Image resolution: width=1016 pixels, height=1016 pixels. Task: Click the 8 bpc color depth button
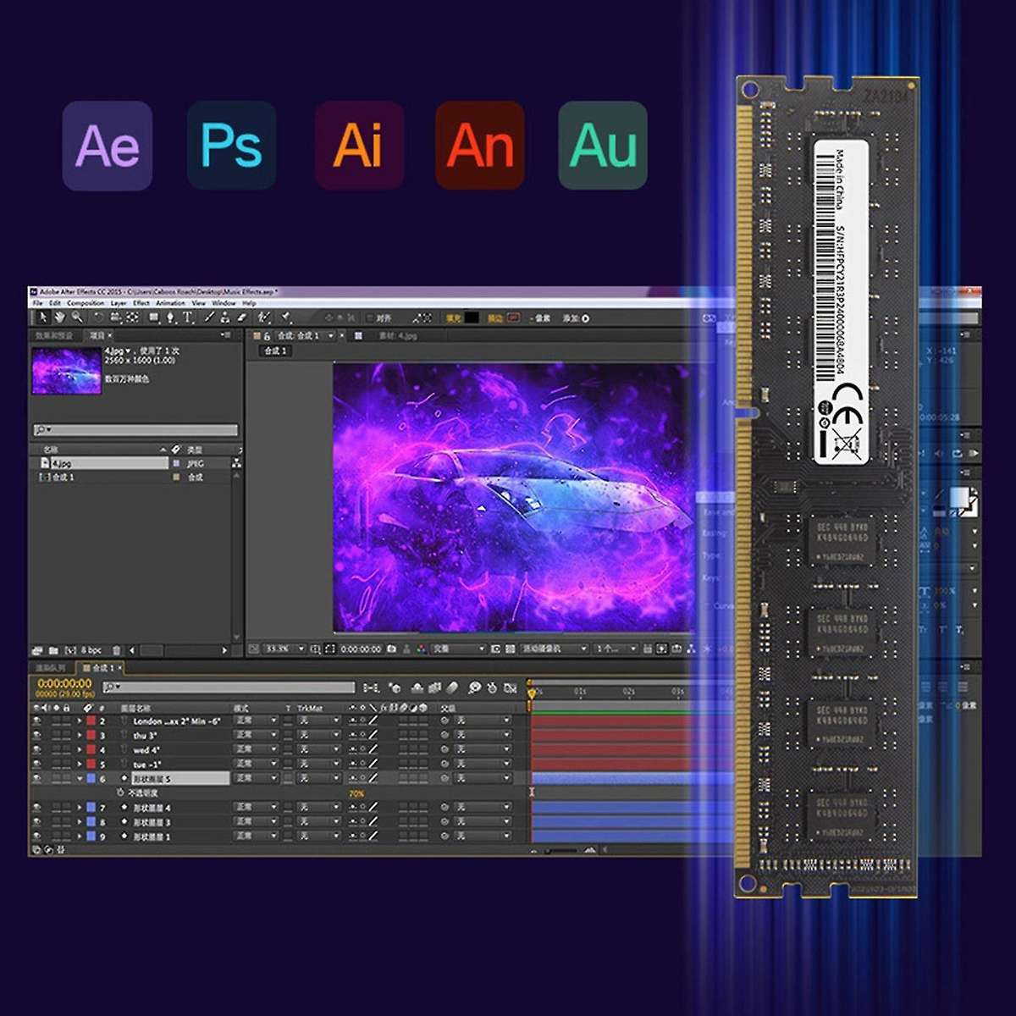(x=91, y=650)
